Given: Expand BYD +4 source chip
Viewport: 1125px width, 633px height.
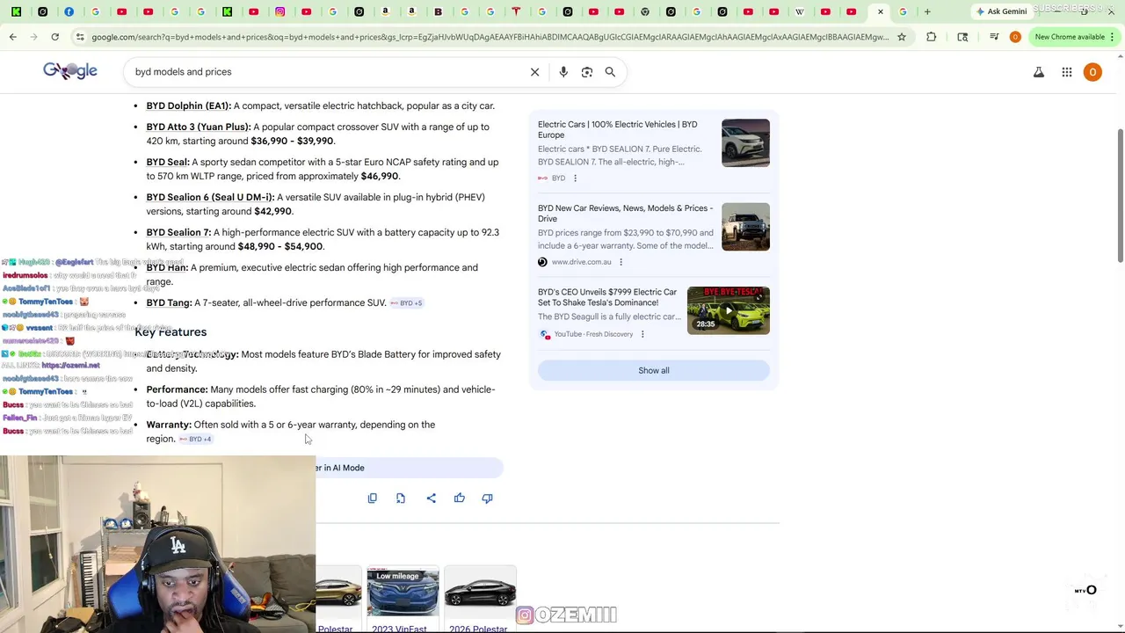Looking at the screenshot, I should click(196, 439).
